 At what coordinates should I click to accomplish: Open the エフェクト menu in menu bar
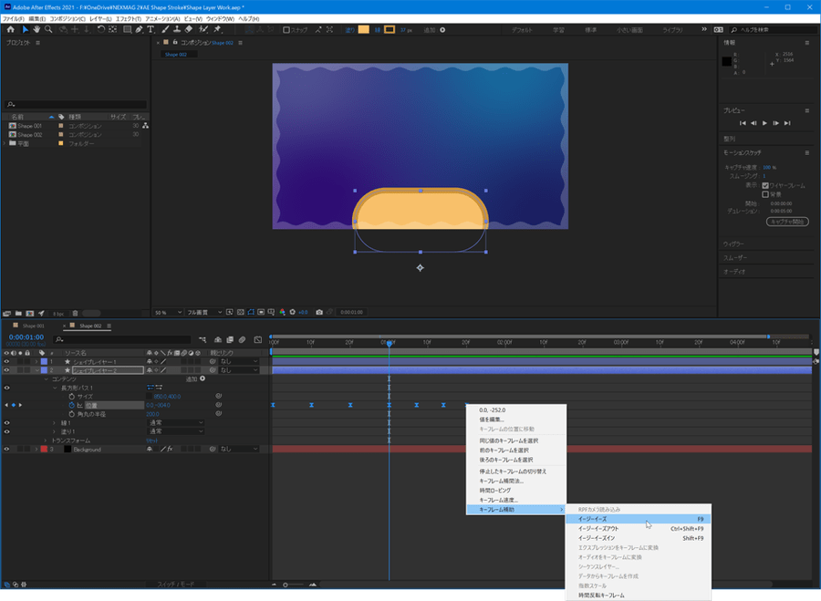[128, 18]
